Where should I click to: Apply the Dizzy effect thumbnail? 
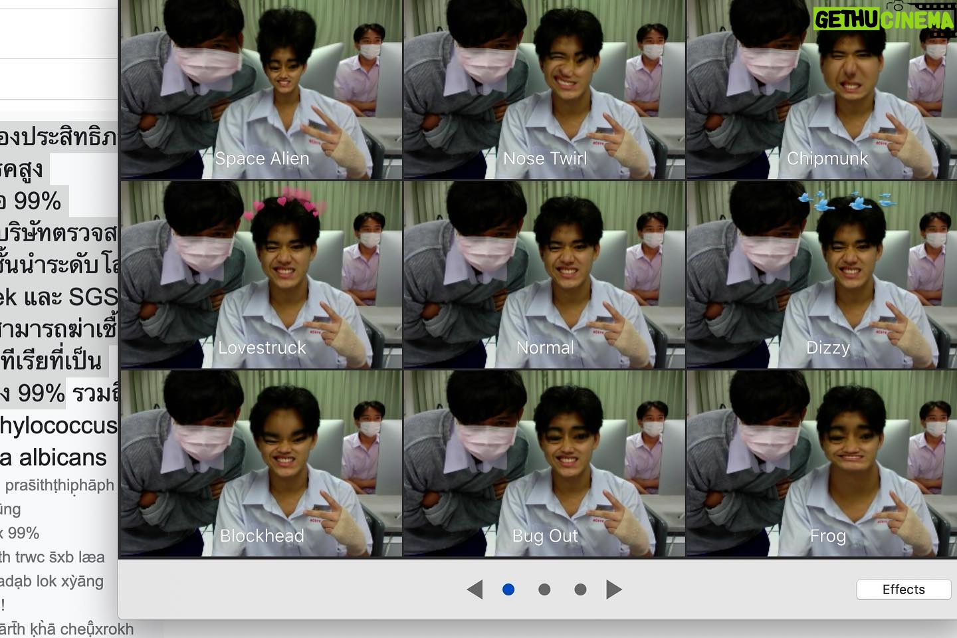[x=822, y=274]
